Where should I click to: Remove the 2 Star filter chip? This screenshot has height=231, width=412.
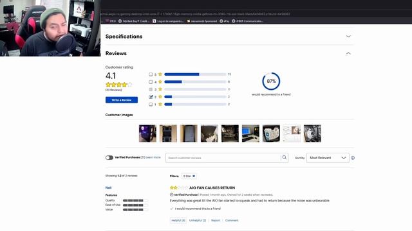[x=194, y=176]
